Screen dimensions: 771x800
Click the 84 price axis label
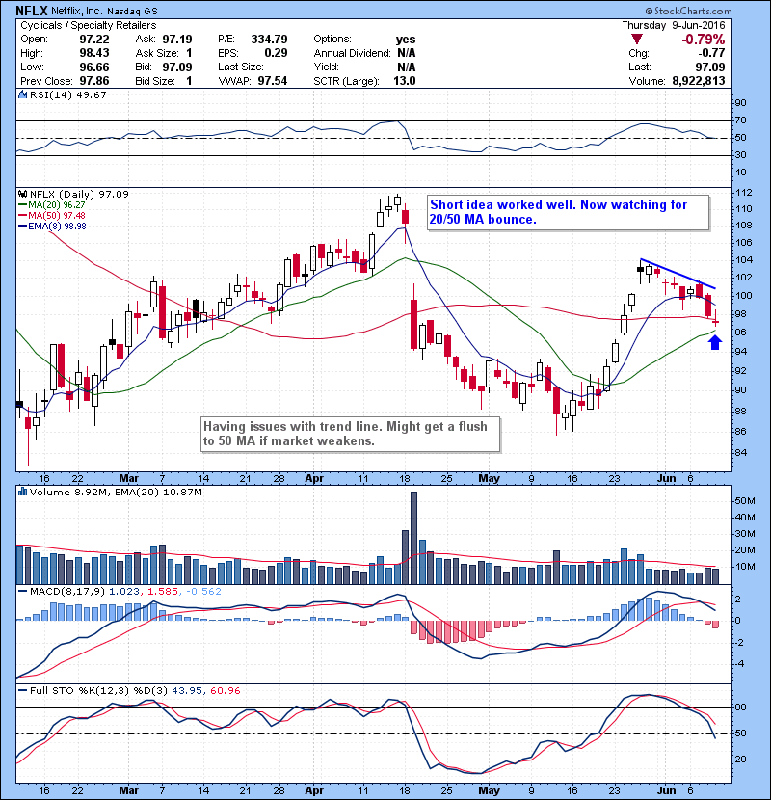741,452
